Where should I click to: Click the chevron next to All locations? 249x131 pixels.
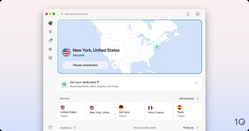pyautogui.click(x=198, y=99)
